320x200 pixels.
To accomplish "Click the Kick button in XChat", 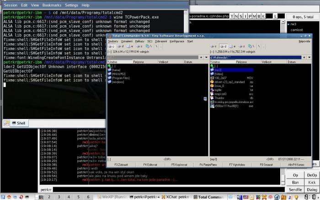I will [312, 183].
